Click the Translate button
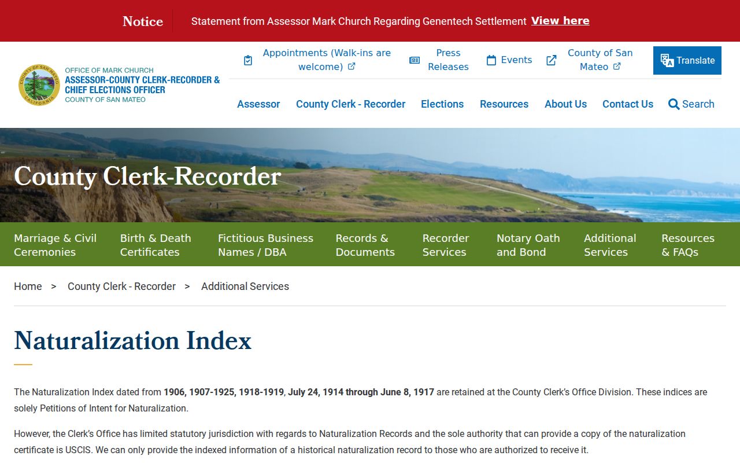The height and width of the screenshot is (463, 740). (687, 60)
